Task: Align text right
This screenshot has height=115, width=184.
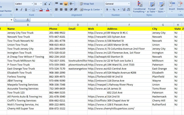Action: tap(65, 9)
